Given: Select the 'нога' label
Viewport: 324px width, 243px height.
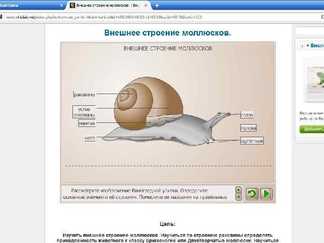Looking at the screenshot, I should point(90,138).
